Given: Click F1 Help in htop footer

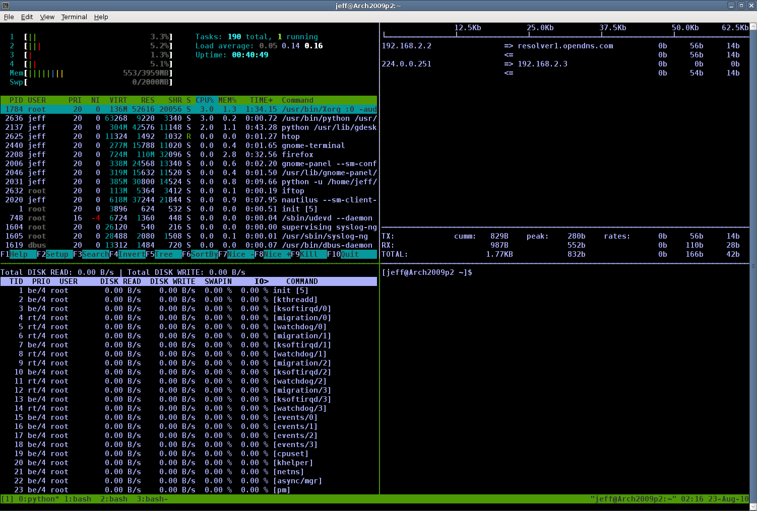Looking at the screenshot, I should coord(19,254).
